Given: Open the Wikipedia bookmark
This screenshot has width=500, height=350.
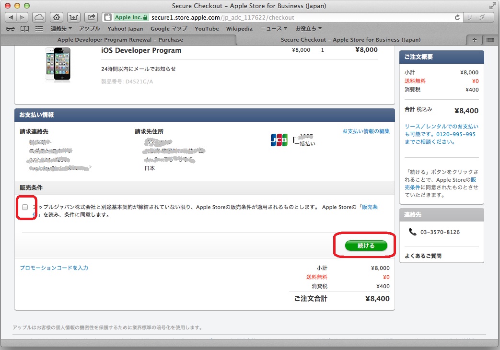Looking at the screenshot, I should (239, 29).
